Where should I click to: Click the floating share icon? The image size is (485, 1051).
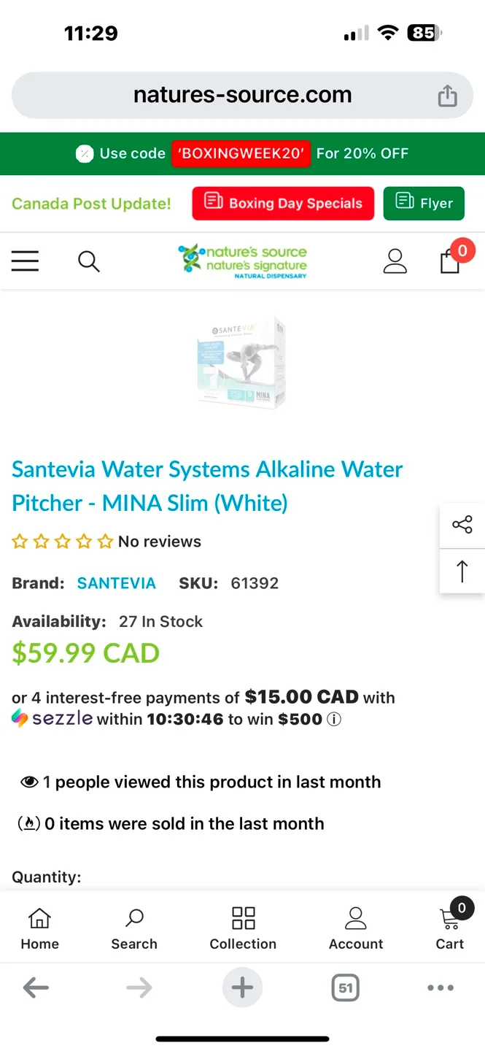462,524
